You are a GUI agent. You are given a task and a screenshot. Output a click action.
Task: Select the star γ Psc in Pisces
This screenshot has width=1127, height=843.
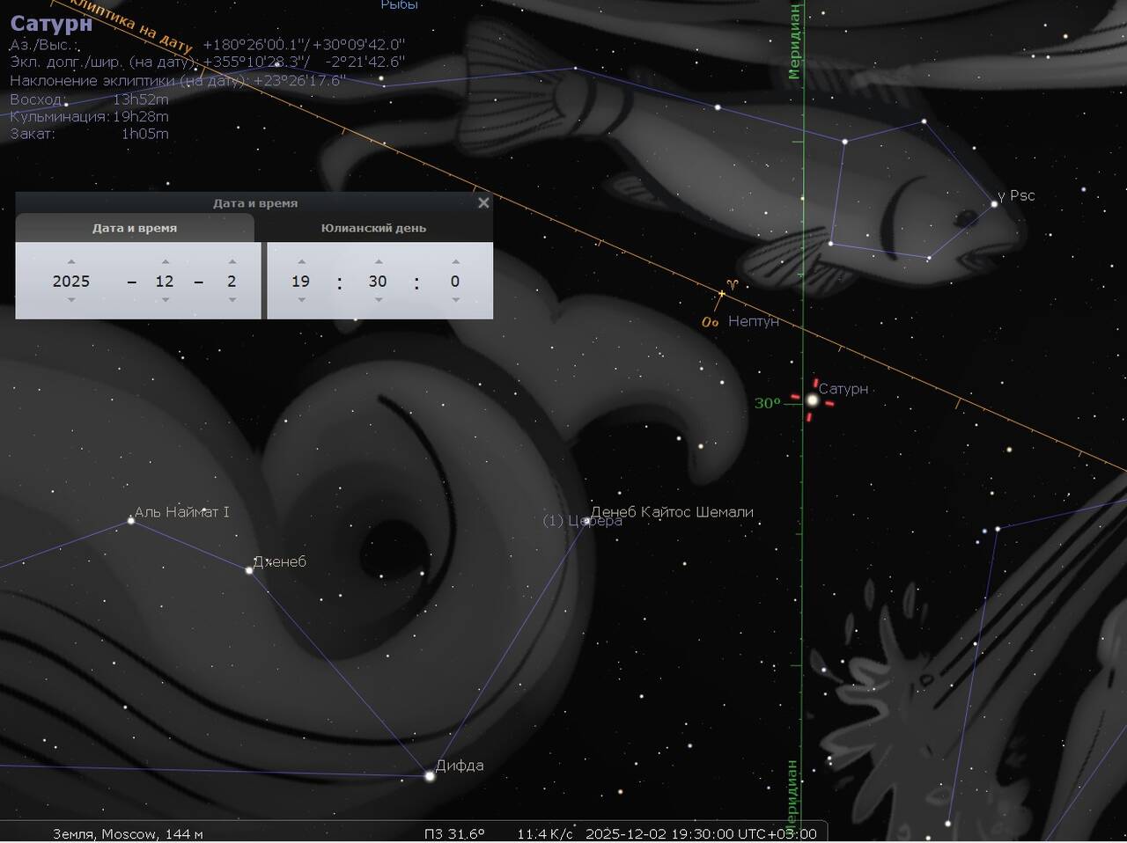pos(995,203)
